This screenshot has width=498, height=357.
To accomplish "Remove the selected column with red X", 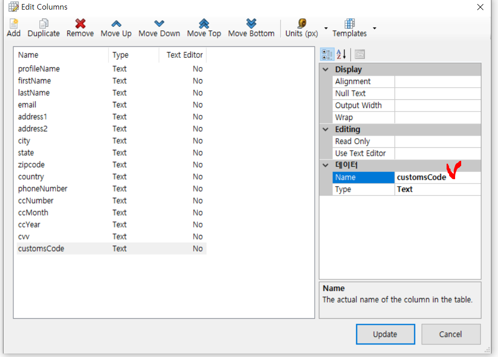I will pos(80,24).
